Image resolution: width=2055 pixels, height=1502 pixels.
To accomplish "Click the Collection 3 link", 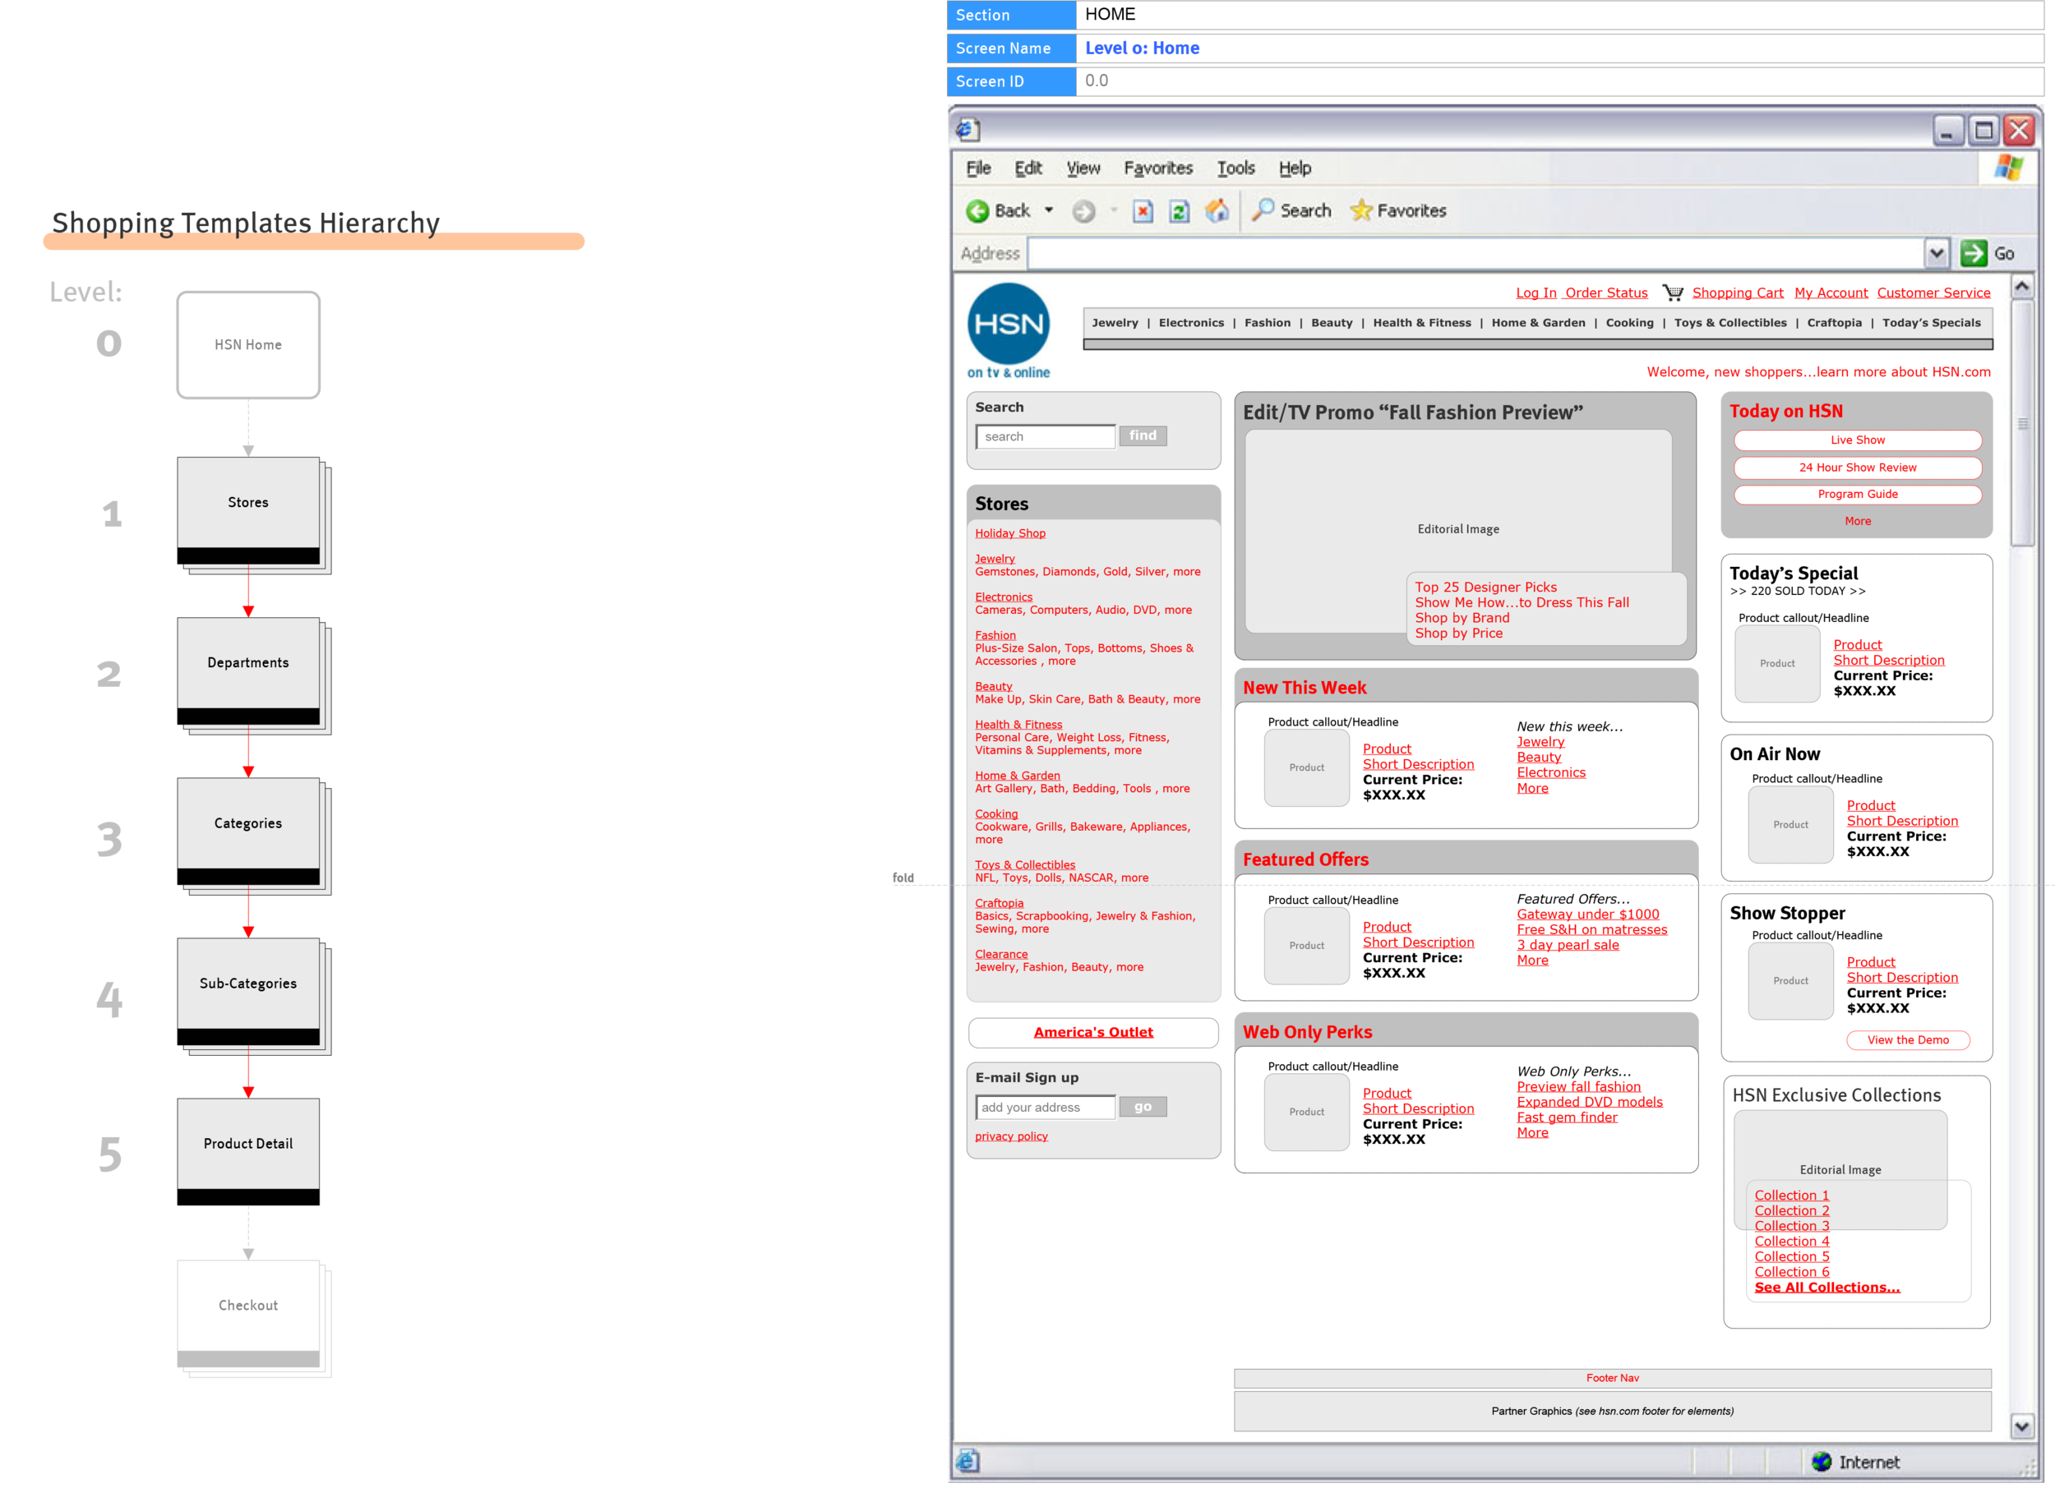I will tap(1791, 1227).
